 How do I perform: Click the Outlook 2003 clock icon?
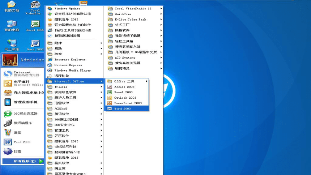[110, 98]
